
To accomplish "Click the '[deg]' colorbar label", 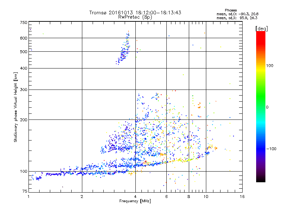I will click(261, 29).
